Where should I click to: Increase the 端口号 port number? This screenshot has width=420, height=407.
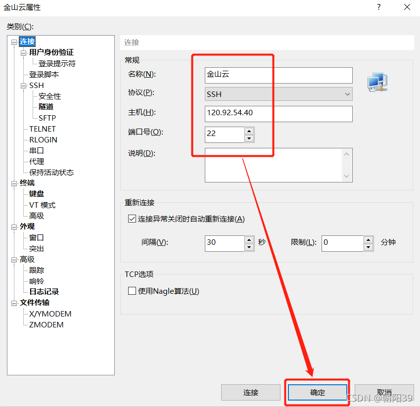[x=249, y=131]
